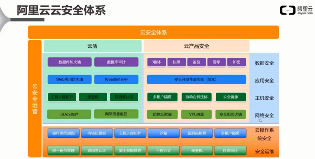Select the 数据库防火墙 item under 云盾

point(69,62)
